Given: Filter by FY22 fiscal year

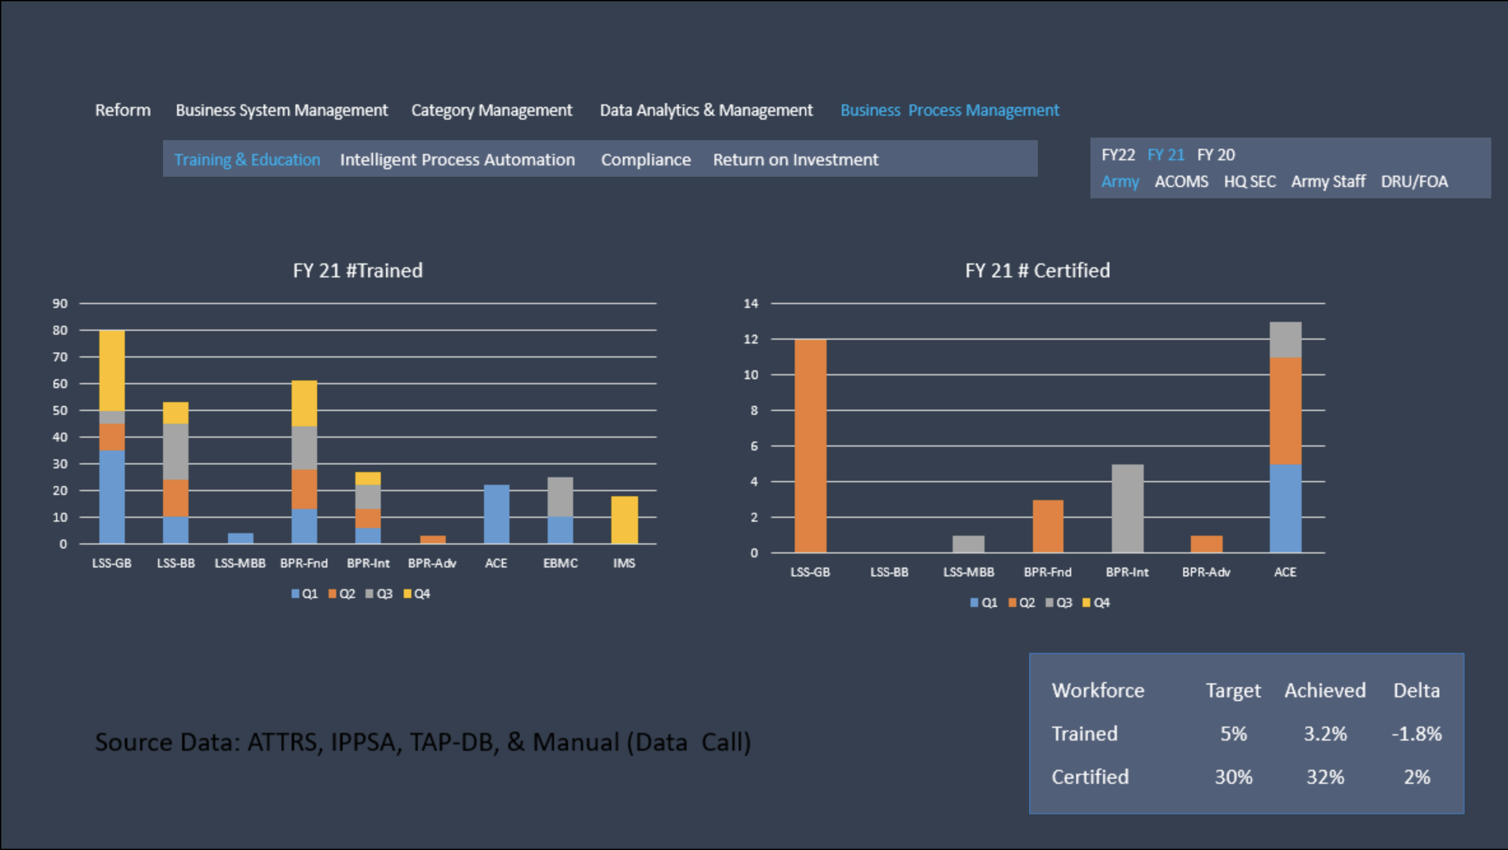Looking at the screenshot, I should (x=1118, y=155).
